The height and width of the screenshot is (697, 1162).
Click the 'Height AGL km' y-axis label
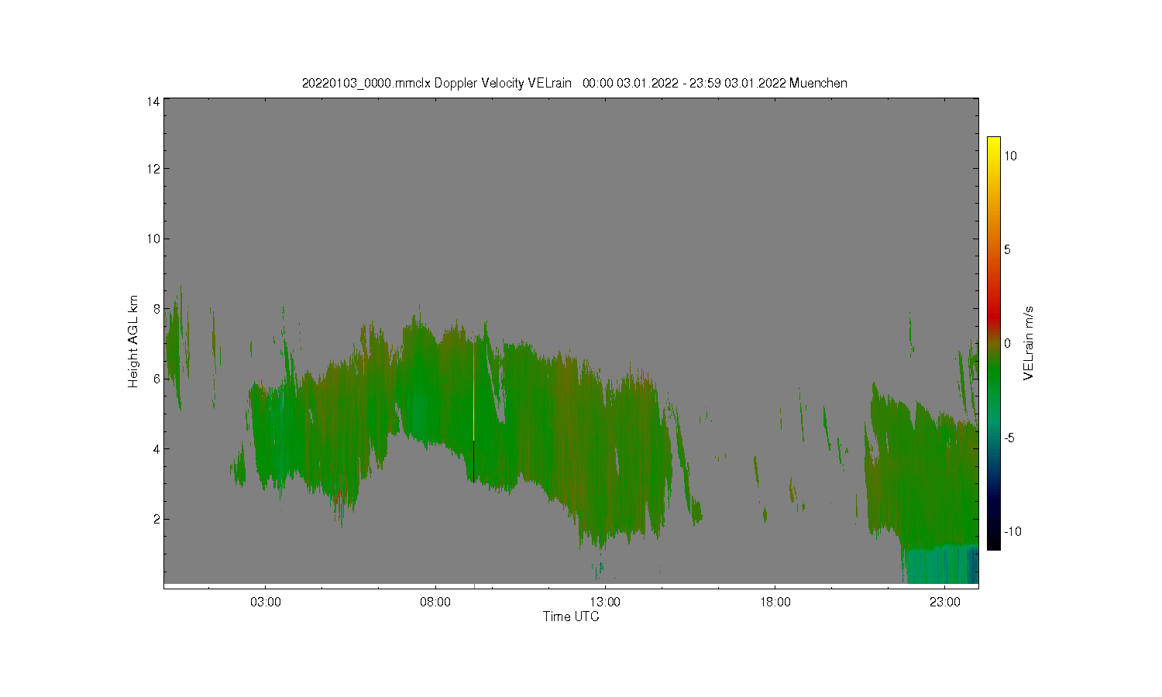coord(133,342)
